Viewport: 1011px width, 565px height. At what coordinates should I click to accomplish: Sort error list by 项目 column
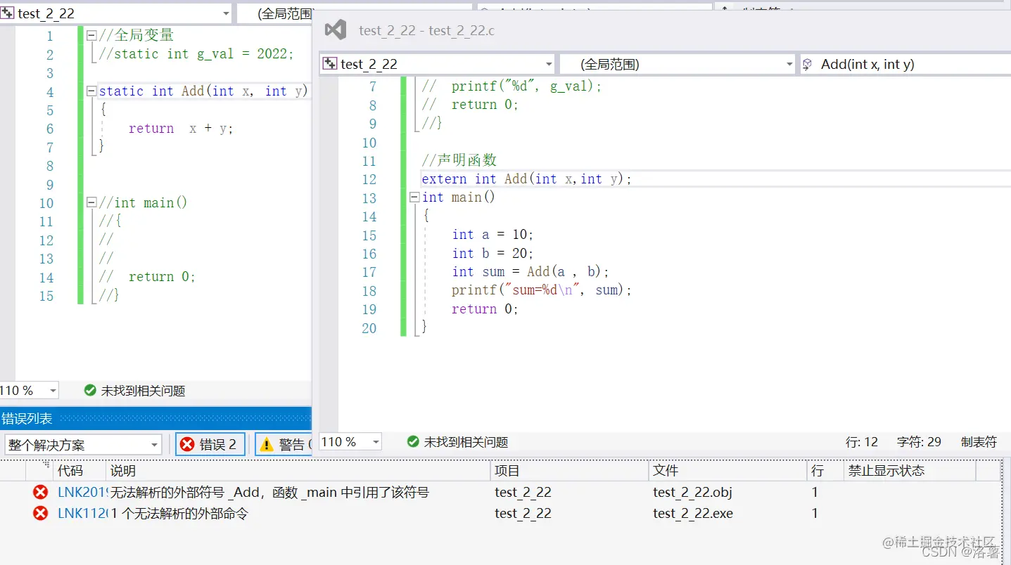(569, 470)
